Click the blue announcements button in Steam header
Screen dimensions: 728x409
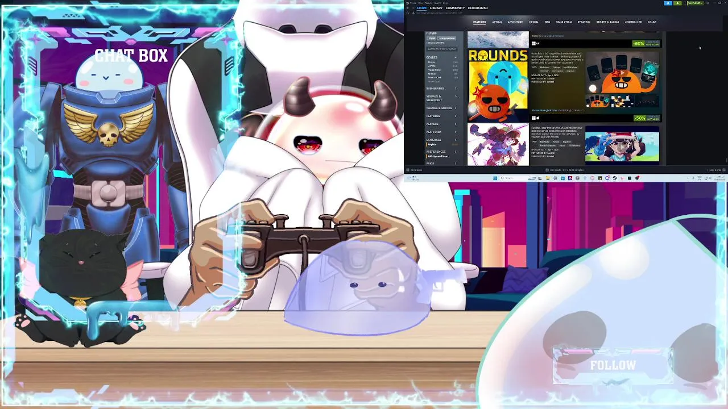pyautogui.click(x=668, y=3)
